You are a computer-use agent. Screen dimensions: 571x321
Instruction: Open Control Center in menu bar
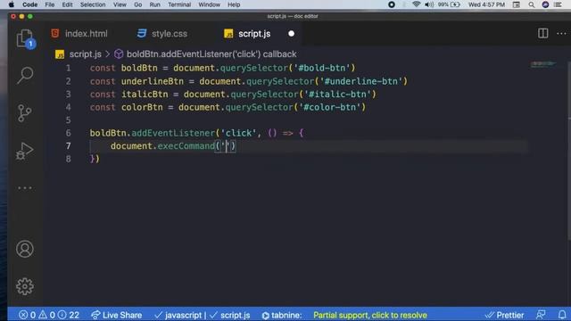coord(558,4)
